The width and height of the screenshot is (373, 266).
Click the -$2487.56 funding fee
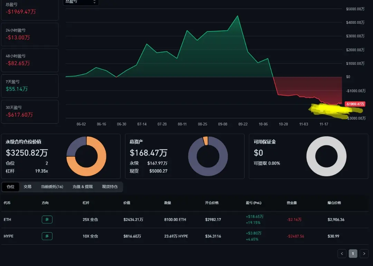(295, 236)
